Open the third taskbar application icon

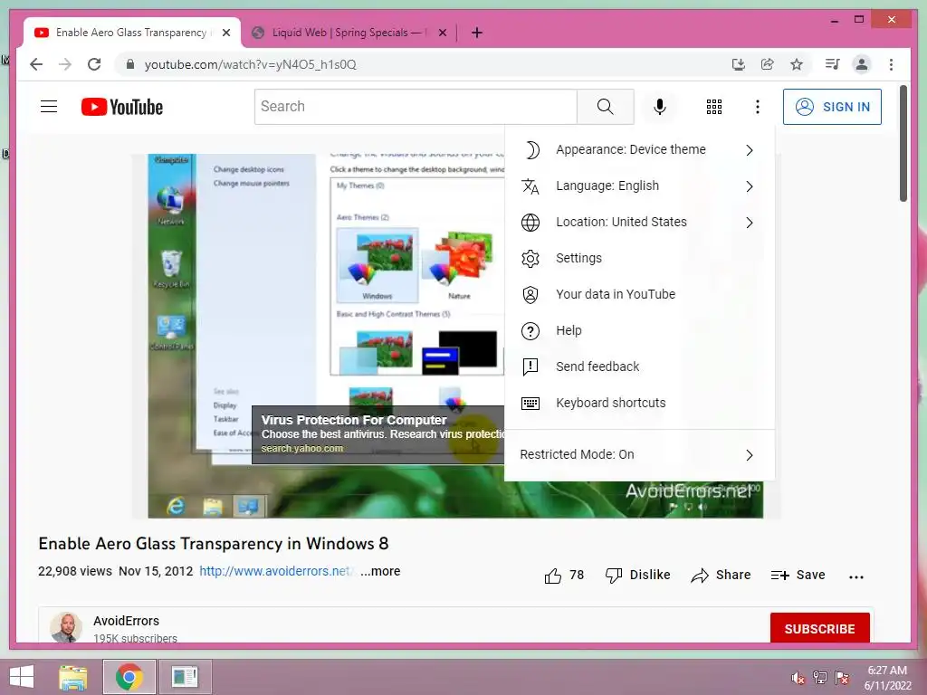point(185,677)
